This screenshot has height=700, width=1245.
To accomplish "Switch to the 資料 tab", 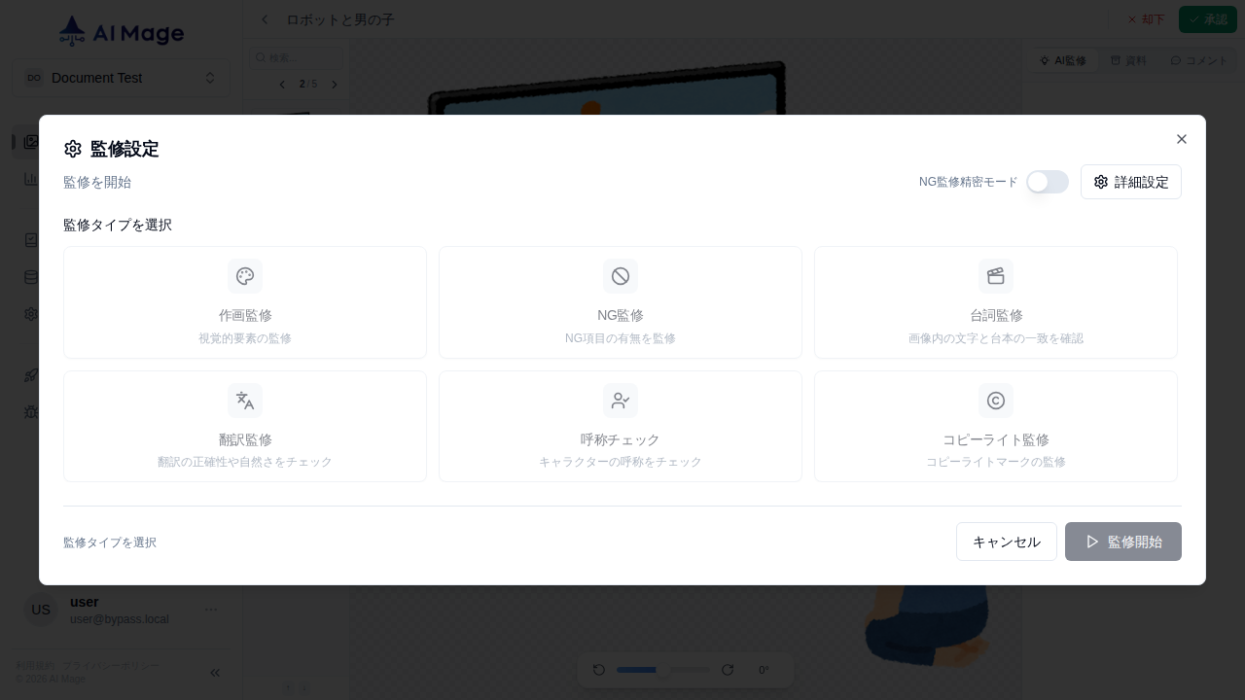I will 1128,60.
